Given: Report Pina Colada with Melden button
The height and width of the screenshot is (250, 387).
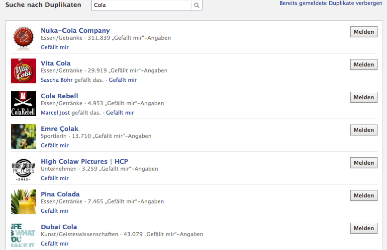Looking at the screenshot, I should coord(364,195).
